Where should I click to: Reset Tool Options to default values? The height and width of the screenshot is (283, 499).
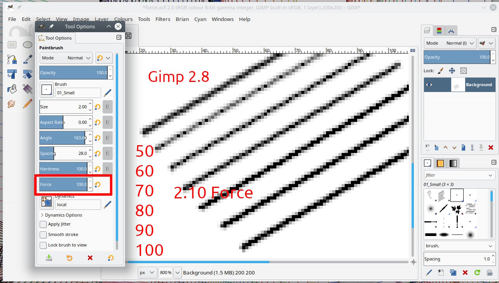click(111, 258)
